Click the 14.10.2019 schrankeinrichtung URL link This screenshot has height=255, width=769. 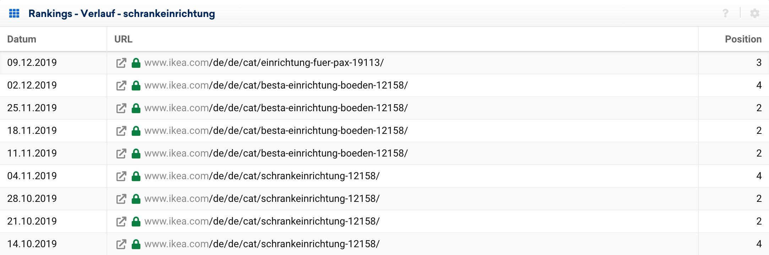tap(262, 244)
